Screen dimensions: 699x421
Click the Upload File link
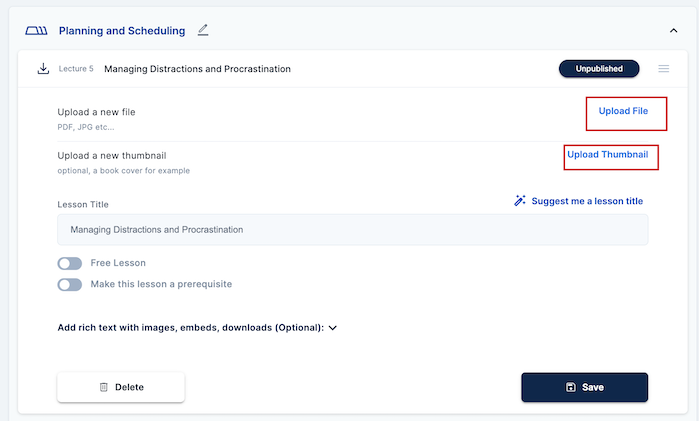click(623, 111)
